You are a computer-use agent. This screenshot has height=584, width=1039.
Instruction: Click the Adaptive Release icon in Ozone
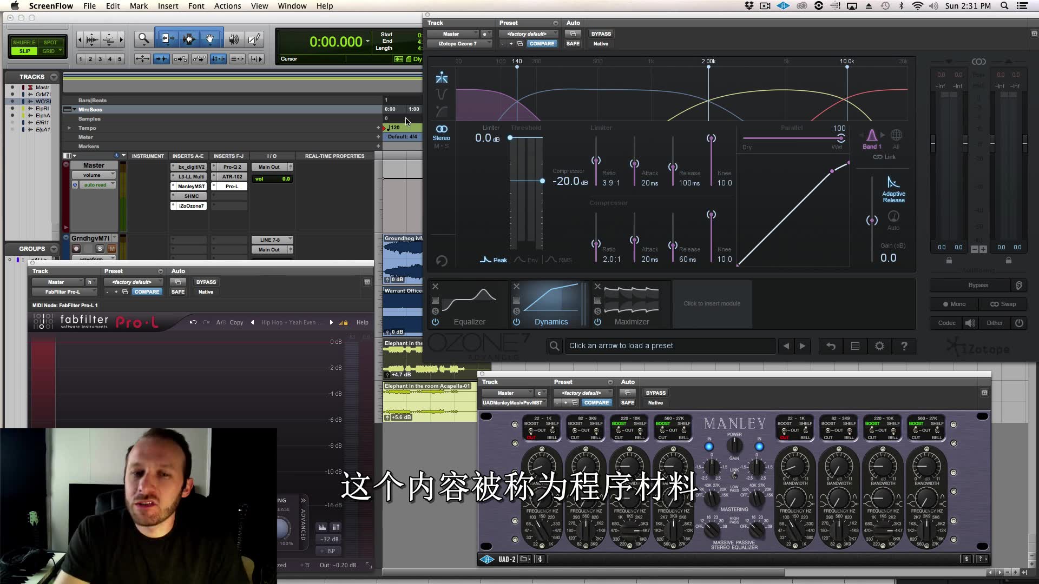(x=893, y=183)
